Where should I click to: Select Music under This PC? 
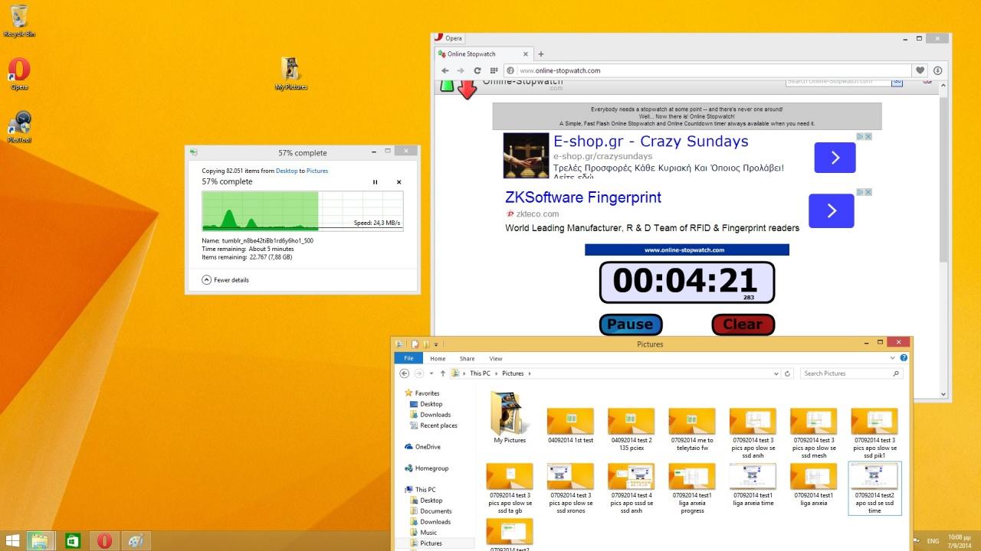click(428, 533)
